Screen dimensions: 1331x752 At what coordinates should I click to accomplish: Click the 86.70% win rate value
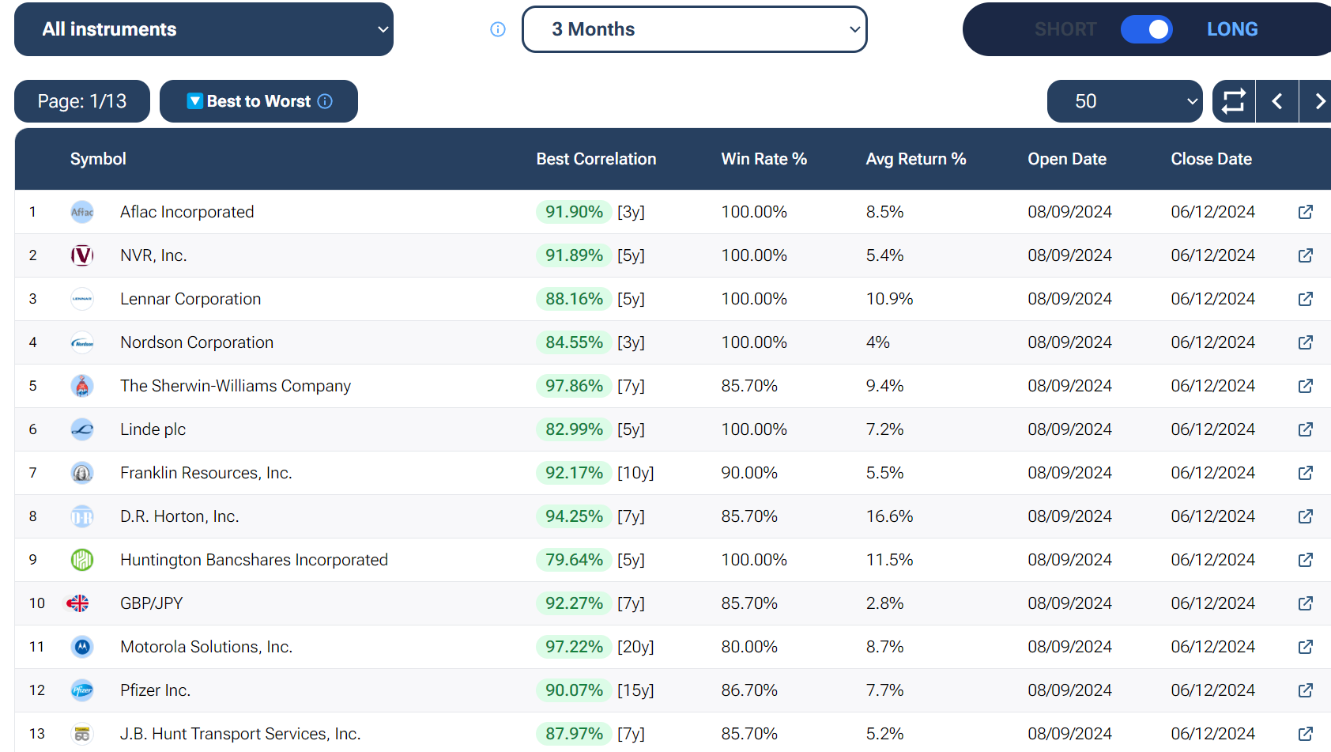[749, 690]
